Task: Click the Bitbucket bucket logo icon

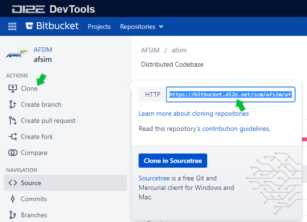Action: [x=29, y=26]
